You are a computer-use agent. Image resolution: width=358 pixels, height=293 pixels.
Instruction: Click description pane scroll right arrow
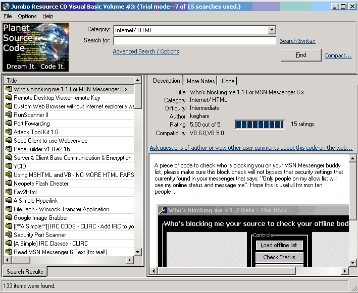[x=344, y=271]
